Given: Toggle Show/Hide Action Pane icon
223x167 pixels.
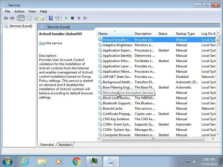Looking at the screenshot, I should (57, 18).
